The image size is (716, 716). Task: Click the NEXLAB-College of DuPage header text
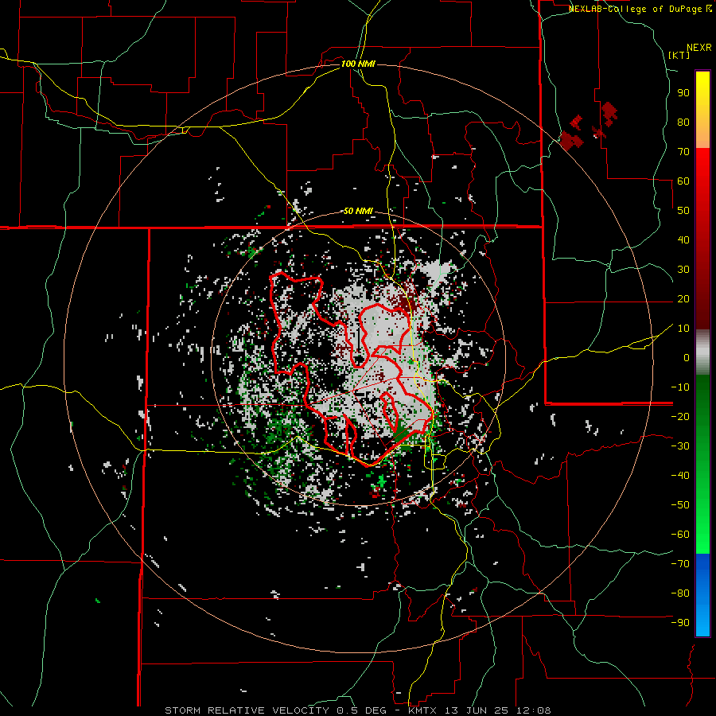point(640,9)
